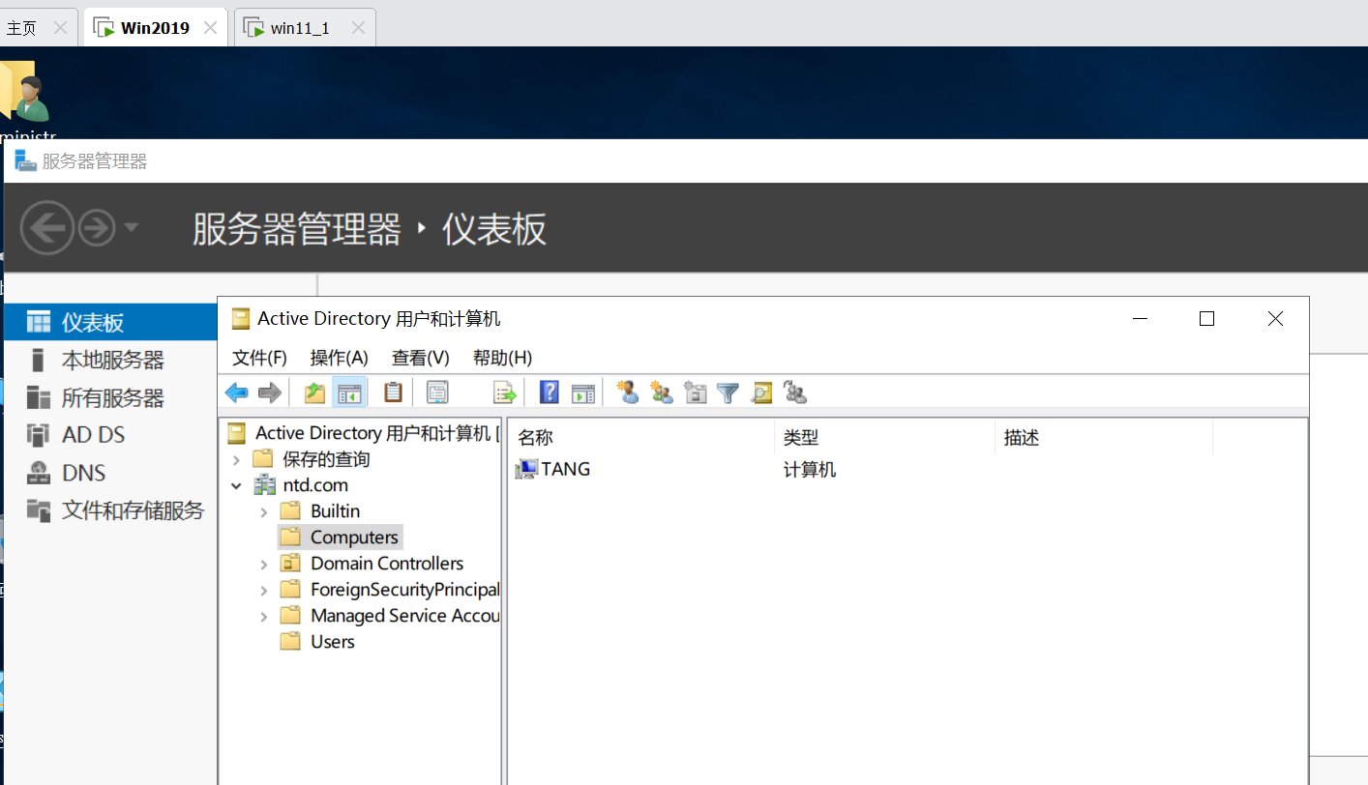Open the 文件(F) menu

(260, 358)
